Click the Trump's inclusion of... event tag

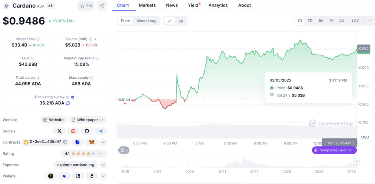point(334,150)
